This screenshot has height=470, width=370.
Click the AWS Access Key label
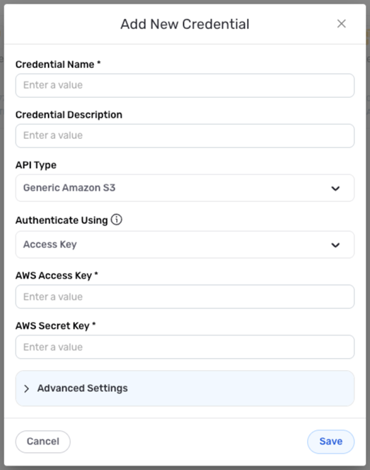57,276
